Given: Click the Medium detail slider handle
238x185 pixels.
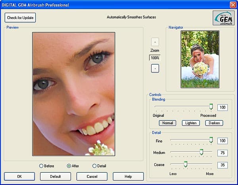Looking at the screenshot, I should pos(202,152).
